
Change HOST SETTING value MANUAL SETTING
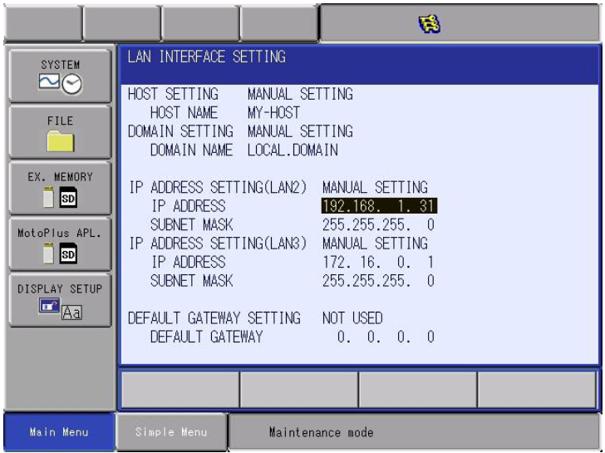(x=300, y=94)
